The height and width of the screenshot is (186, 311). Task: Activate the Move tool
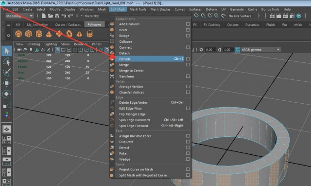click(x=6, y=83)
